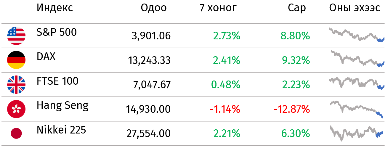Open the S&P 500 year-to-date sparkline
This screenshot has width=388, height=148.
coord(357,35)
